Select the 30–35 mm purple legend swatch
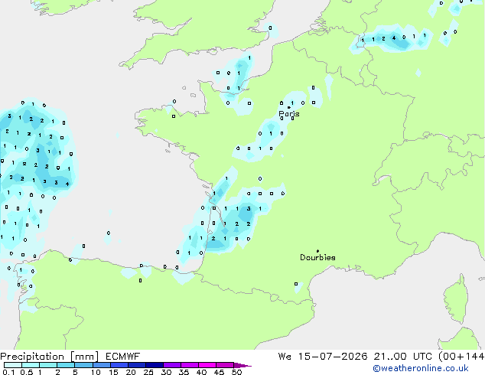485x375 pixels. pyautogui.click(x=172, y=365)
